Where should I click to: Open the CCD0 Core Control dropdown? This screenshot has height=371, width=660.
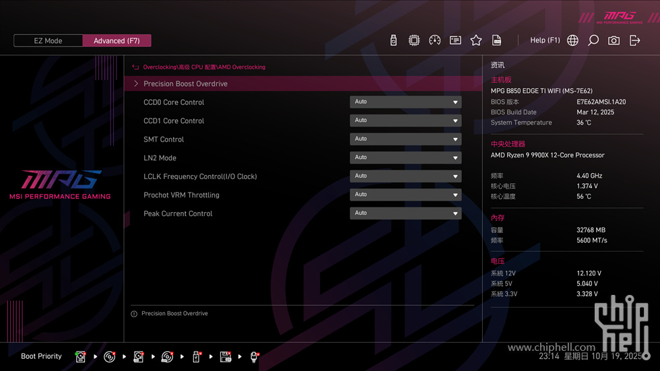[x=405, y=102]
